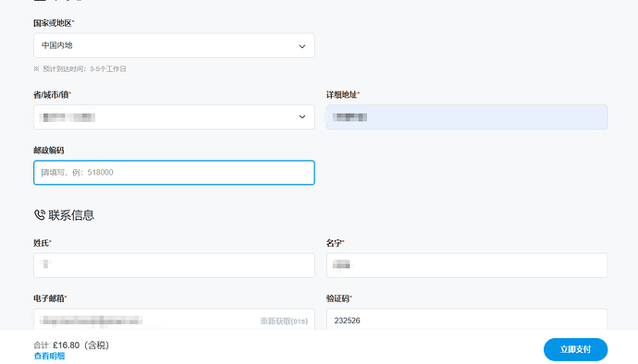
Task: Click the 邮政编码 field label
Action: [49, 151]
